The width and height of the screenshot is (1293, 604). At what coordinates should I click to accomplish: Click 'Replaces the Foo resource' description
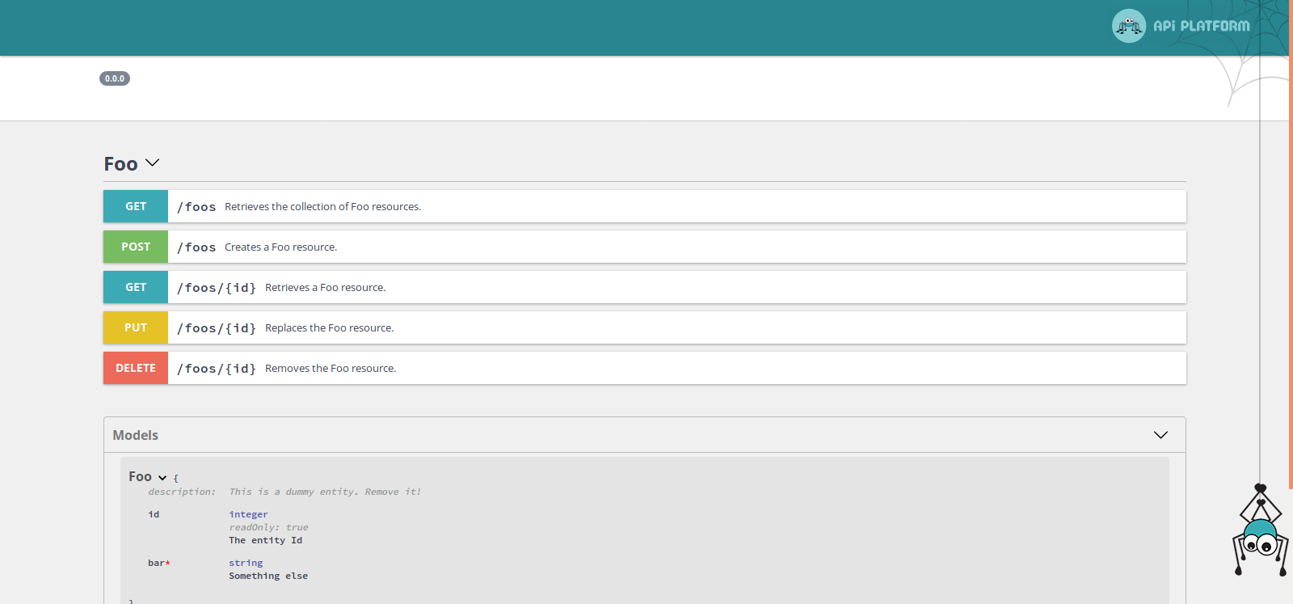click(x=329, y=328)
